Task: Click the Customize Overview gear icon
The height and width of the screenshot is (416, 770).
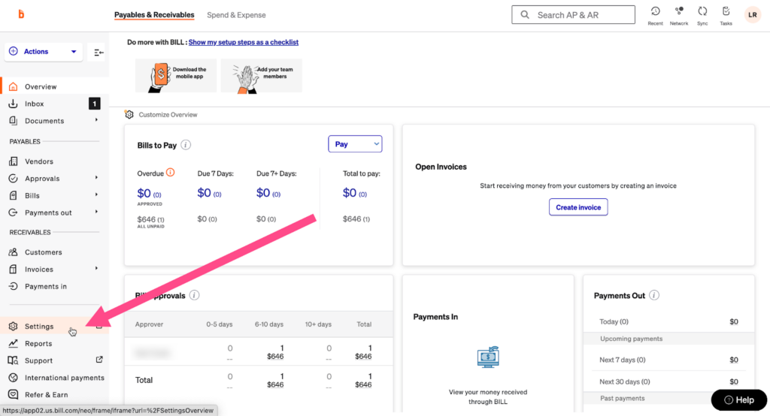Action: point(129,114)
